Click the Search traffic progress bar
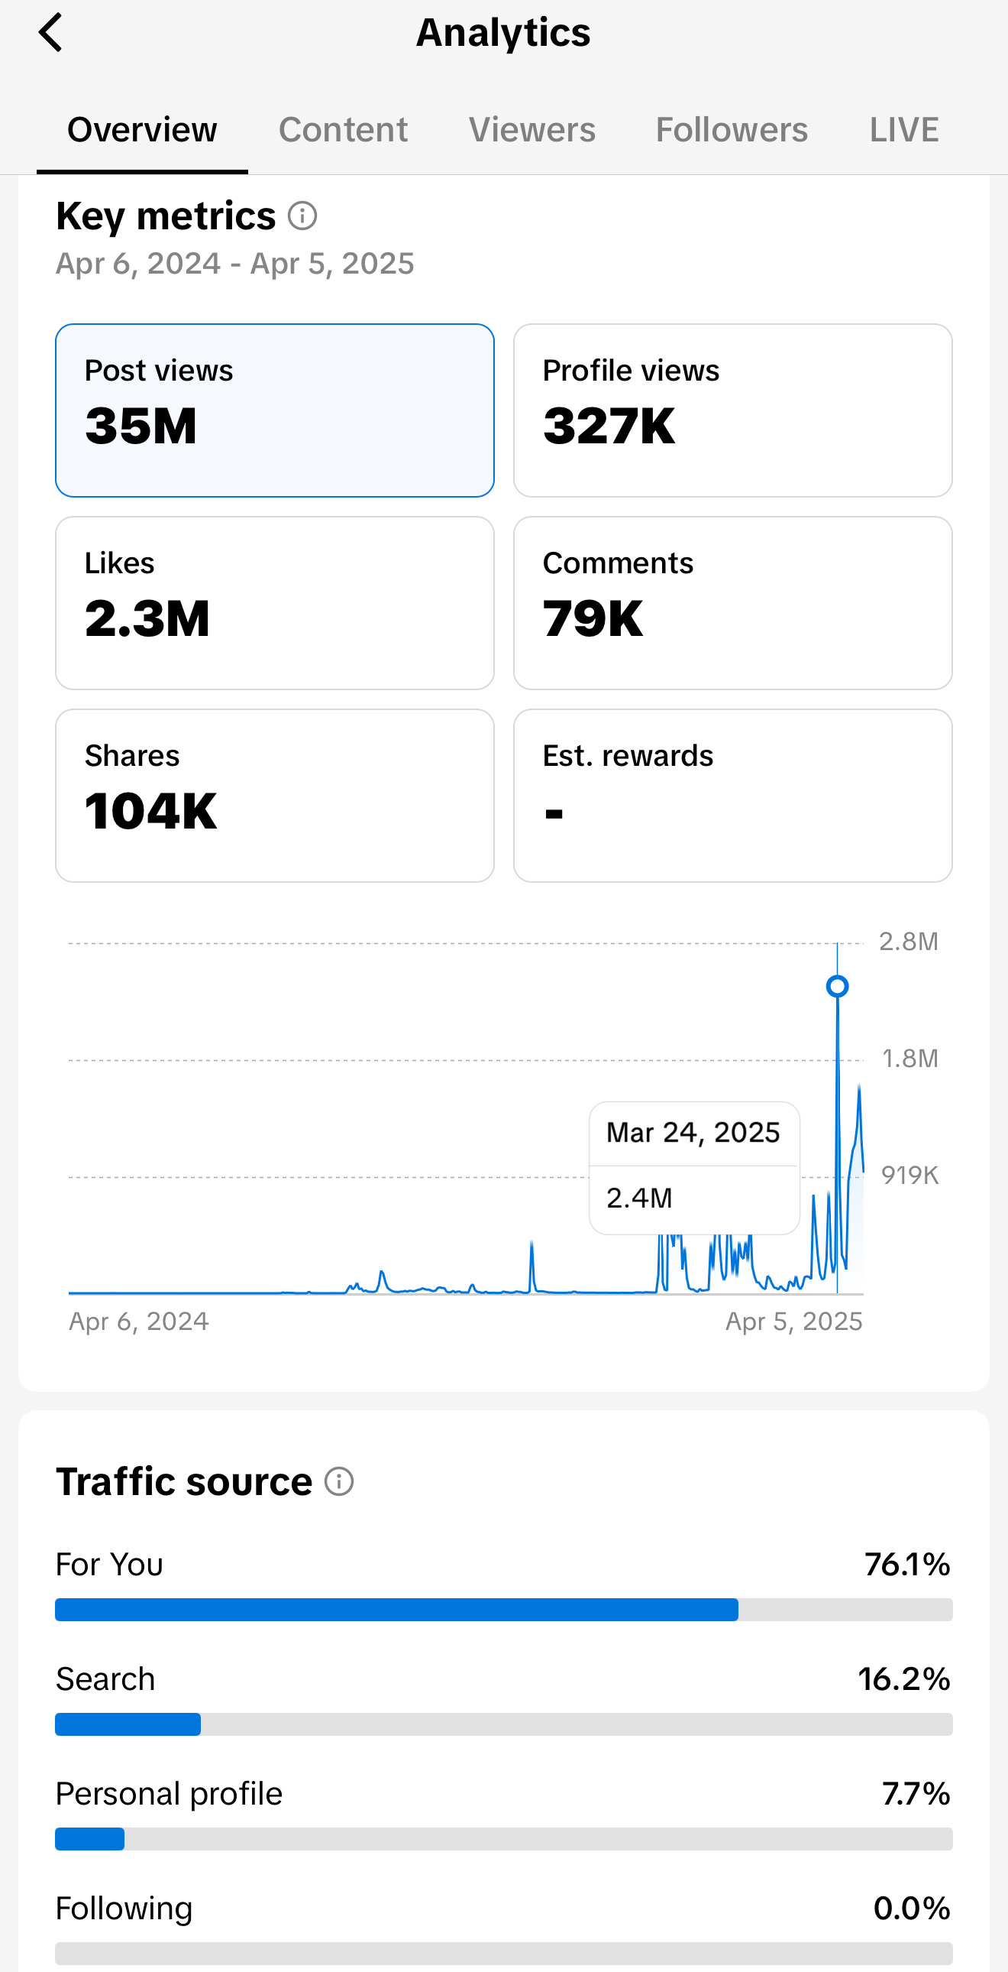 point(503,1724)
